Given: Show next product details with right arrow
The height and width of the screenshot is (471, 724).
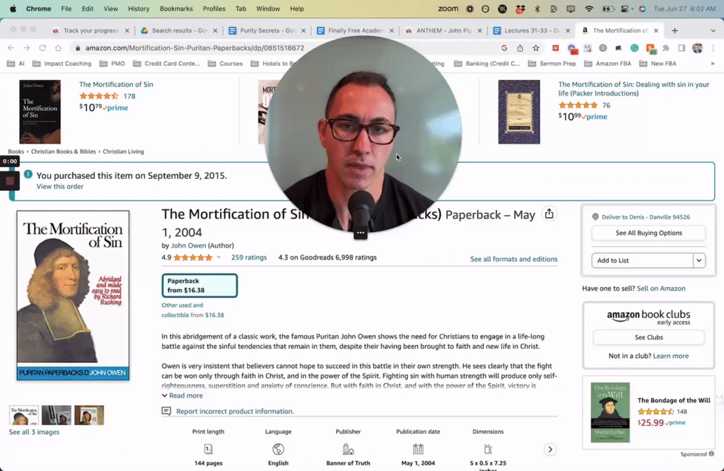Looking at the screenshot, I should click(x=550, y=449).
